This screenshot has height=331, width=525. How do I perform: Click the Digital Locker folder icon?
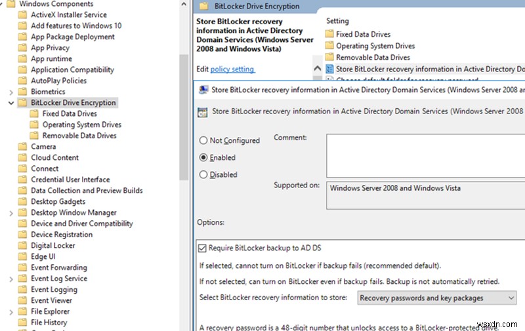point(22,245)
